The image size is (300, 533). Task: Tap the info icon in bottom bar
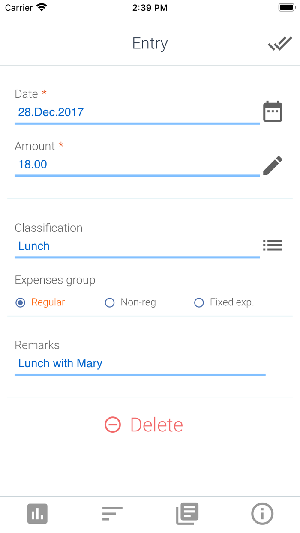pyautogui.click(x=262, y=514)
